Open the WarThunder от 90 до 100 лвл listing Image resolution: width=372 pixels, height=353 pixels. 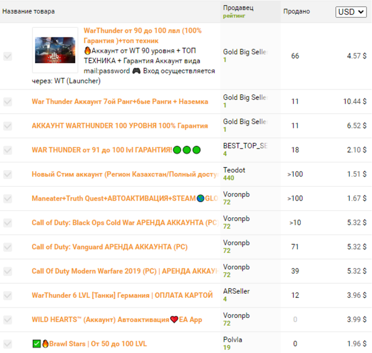click(142, 35)
